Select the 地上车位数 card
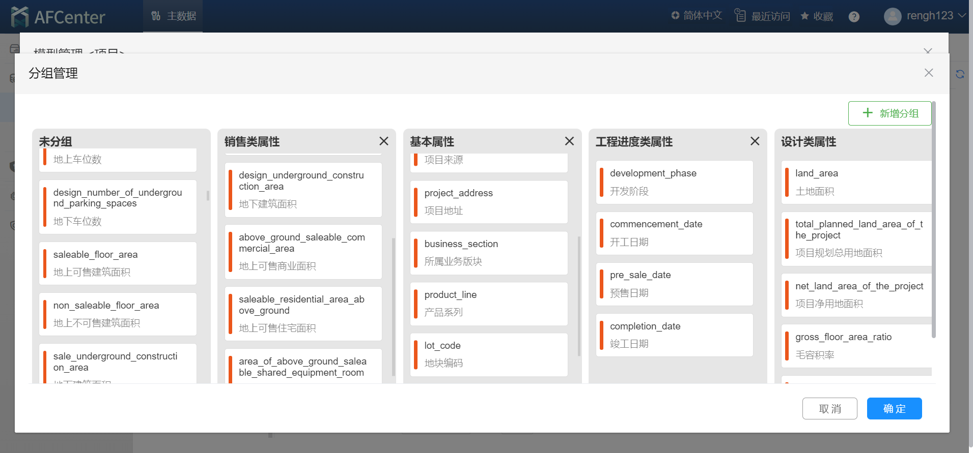 click(118, 160)
